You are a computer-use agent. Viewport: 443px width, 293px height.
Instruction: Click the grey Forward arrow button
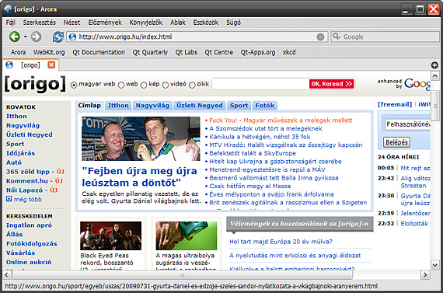point(37,37)
